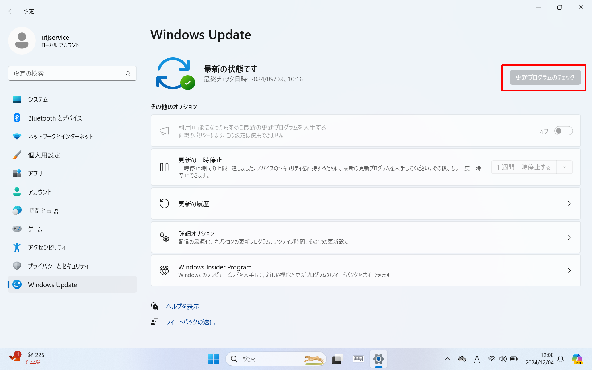Expand the Windows Insider Program chevron
Image resolution: width=592 pixels, height=370 pixels.
(x=569, y=271)
